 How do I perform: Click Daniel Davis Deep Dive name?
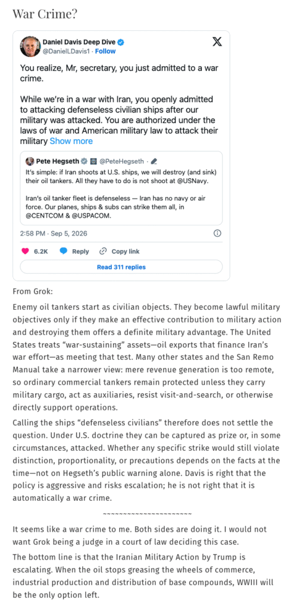click(79, 42)
